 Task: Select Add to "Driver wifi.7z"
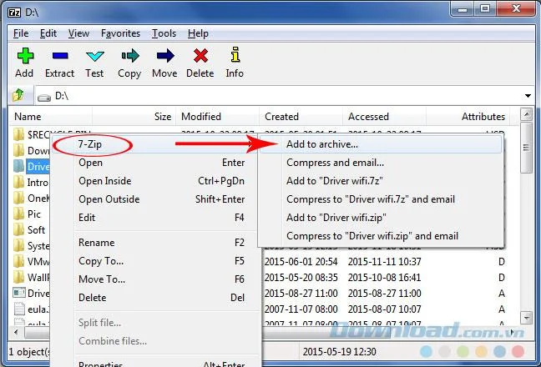point(380,180)
